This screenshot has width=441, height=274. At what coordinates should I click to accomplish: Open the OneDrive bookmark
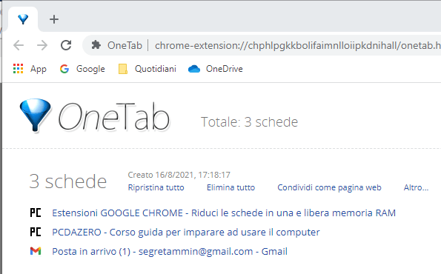point(216,69)
